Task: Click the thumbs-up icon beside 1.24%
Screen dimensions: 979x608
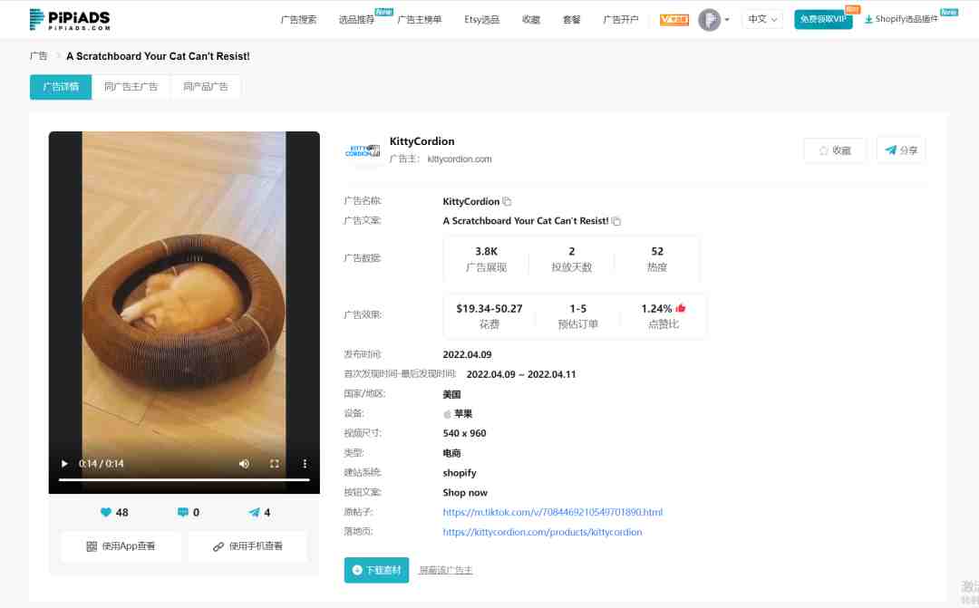Action: coord(681,308)
